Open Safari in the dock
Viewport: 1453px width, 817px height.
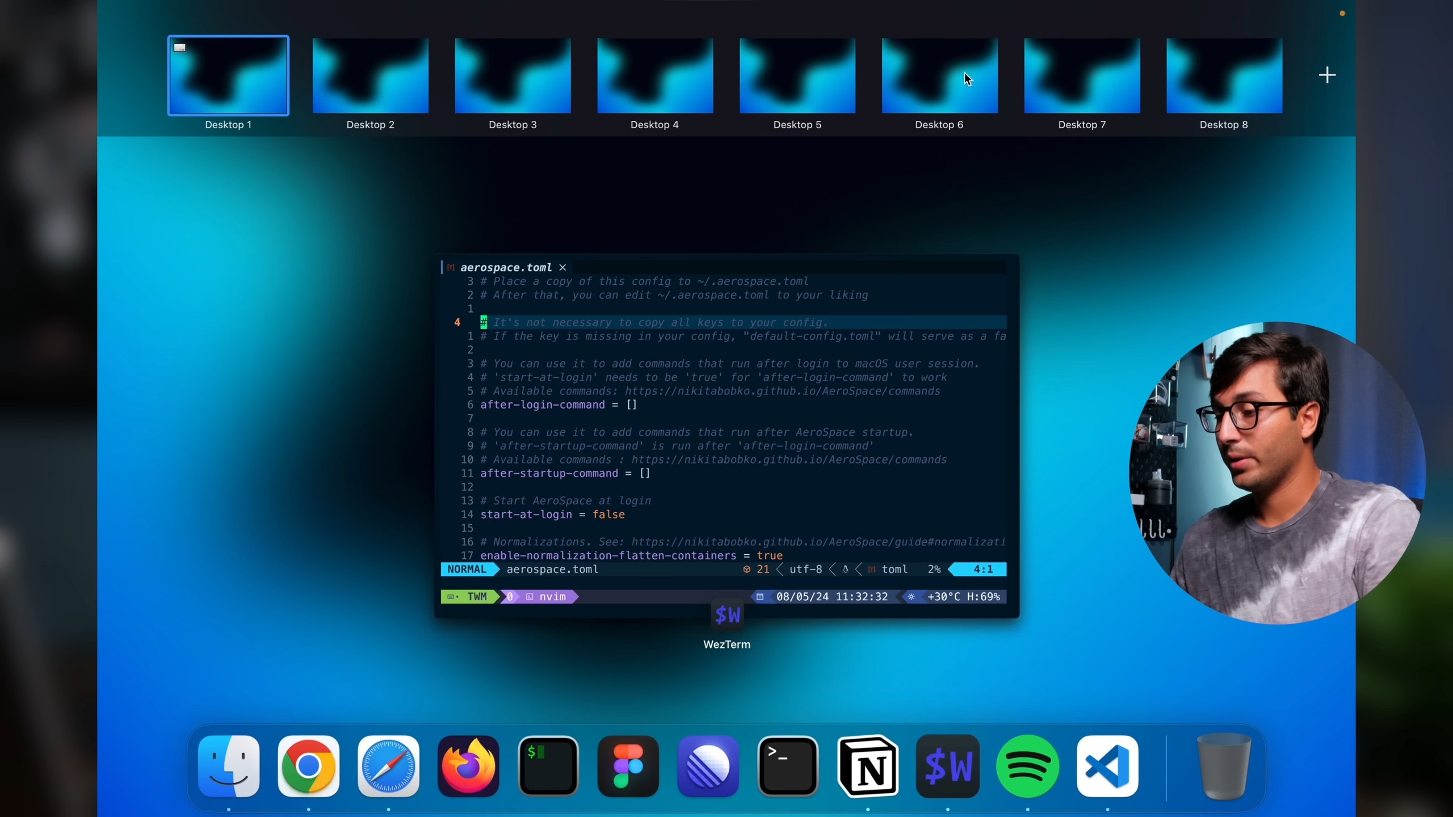pos(389,766)
